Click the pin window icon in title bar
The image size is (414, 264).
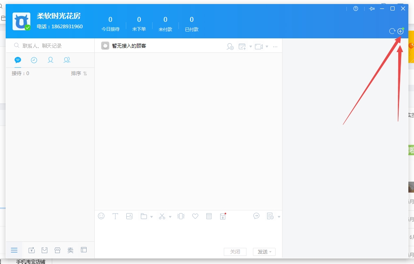[x=372, y=8]
